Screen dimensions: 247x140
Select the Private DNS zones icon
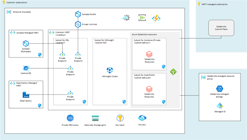(70, 118)
